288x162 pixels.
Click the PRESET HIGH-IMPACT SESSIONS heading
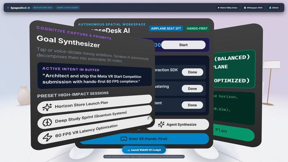tap(73, 94)
